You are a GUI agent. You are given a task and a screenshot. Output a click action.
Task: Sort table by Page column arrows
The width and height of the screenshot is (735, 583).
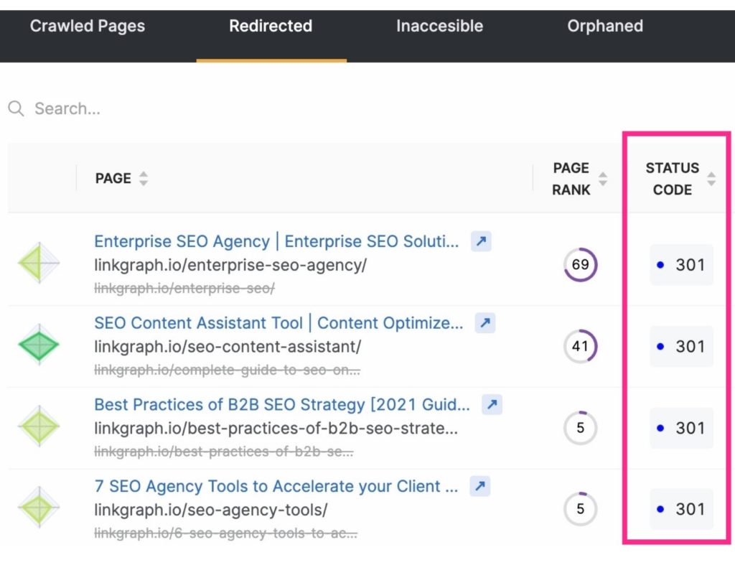[144, 179]
